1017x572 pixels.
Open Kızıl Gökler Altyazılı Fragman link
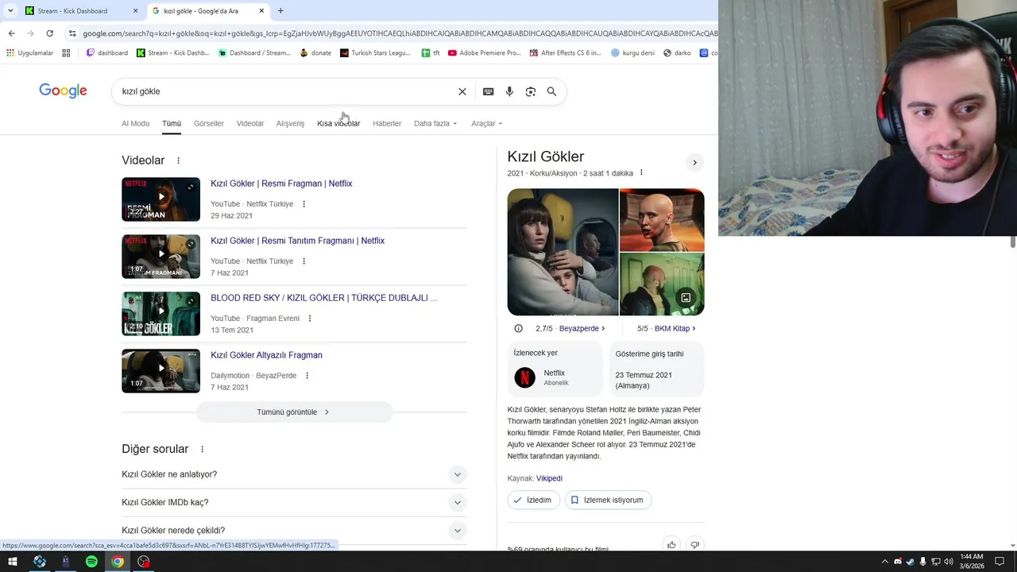tap(266, 355)
